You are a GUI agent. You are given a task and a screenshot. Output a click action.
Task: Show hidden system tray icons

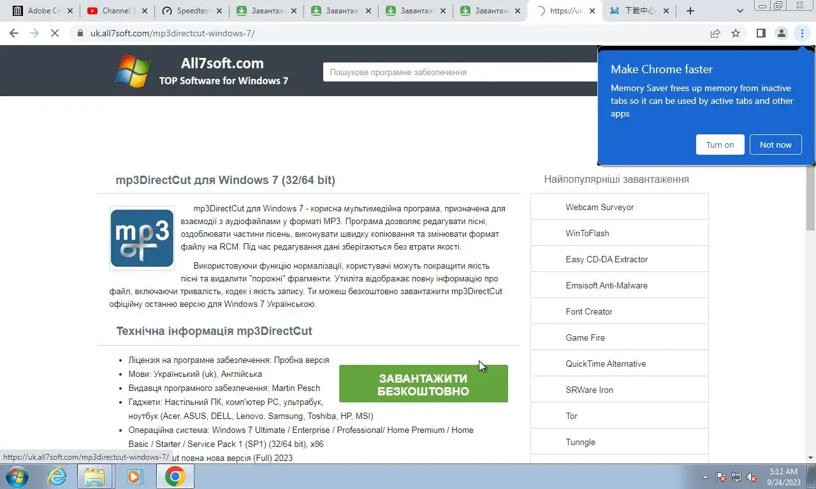pyautogui.click(x=705, y=476)
